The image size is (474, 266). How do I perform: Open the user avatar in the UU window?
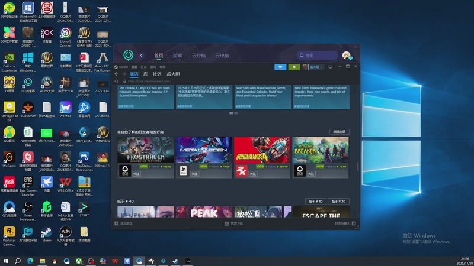coord(347,56)
